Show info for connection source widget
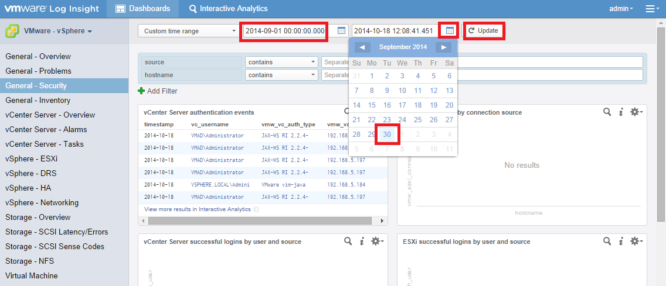Viewport: 666px width, 286px height. pos(621,112)
